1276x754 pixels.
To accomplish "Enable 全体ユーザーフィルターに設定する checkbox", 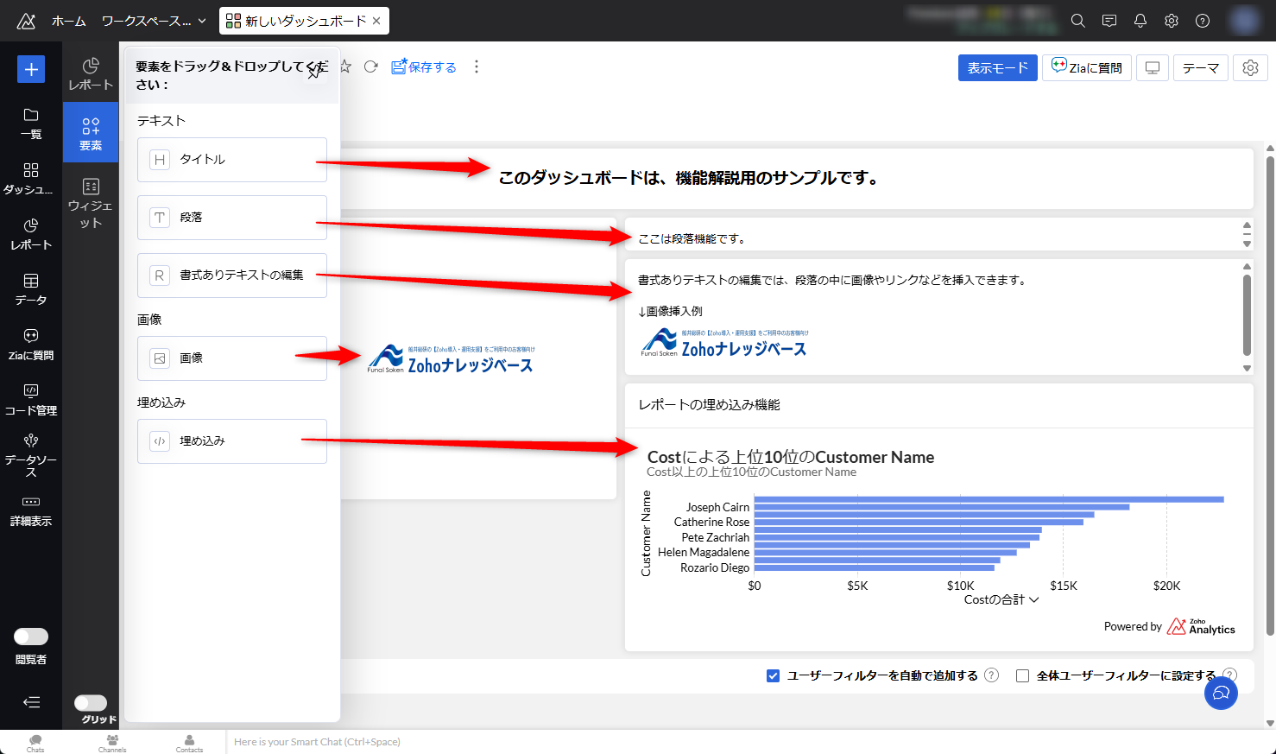I will click(1023, 675).
